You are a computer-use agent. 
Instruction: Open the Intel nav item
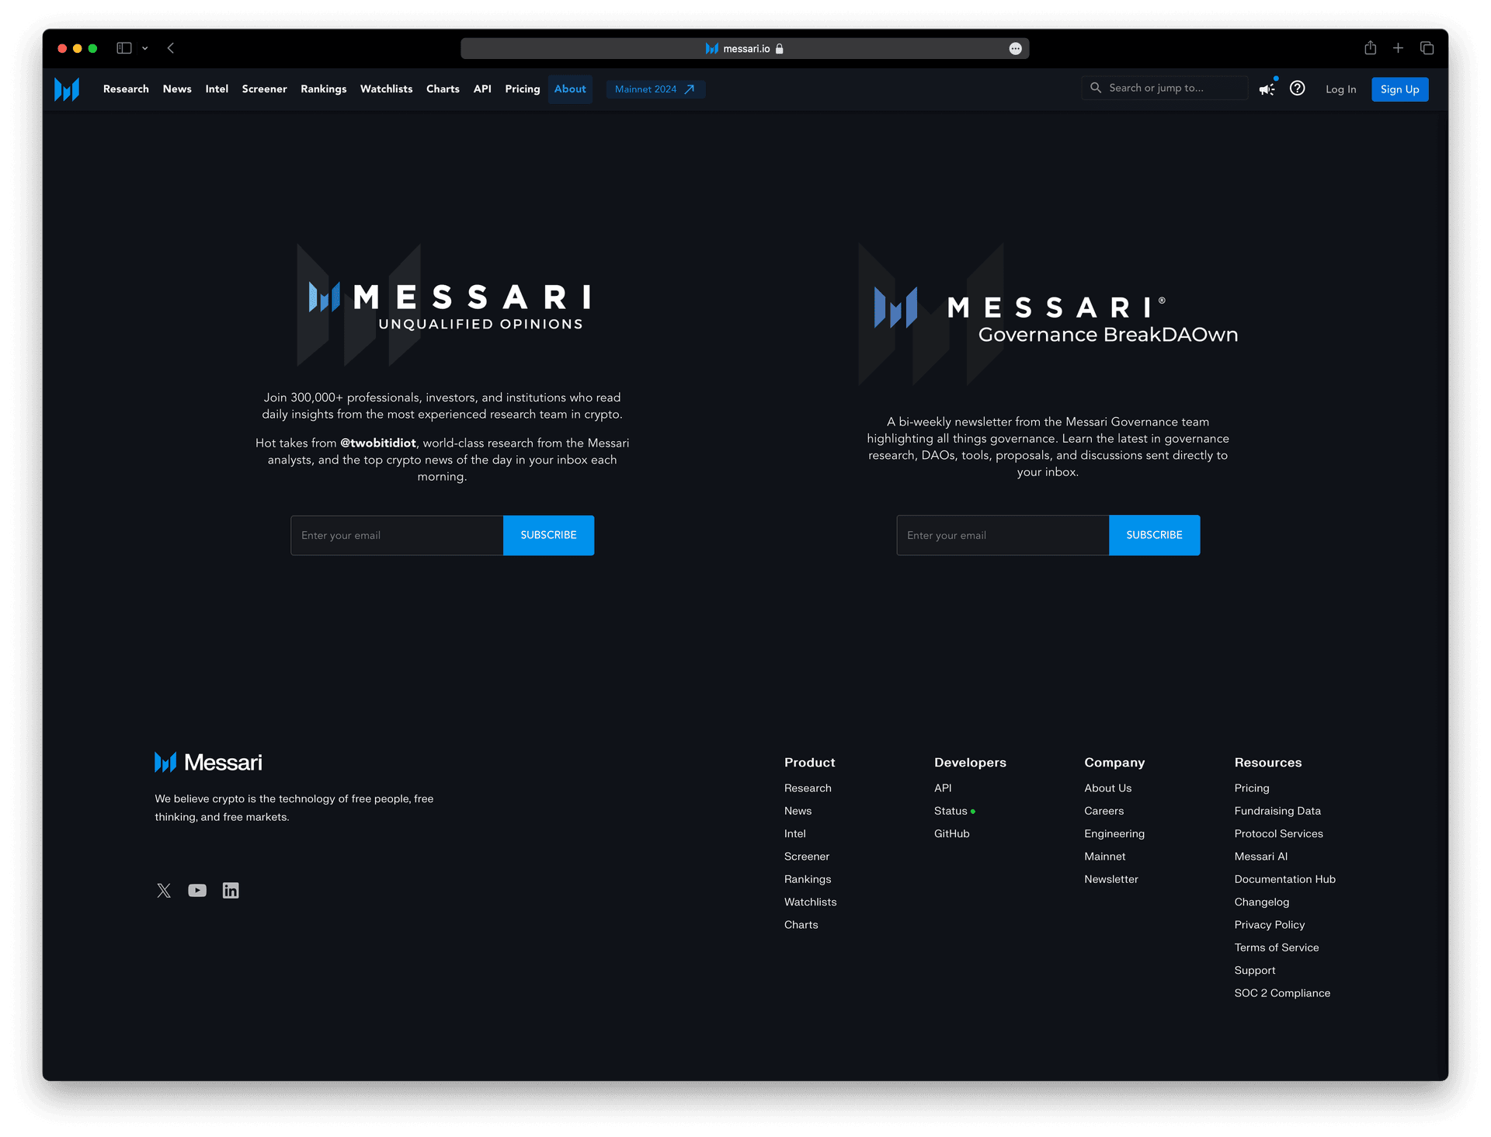pyautogui.click(x=217, y=89)
